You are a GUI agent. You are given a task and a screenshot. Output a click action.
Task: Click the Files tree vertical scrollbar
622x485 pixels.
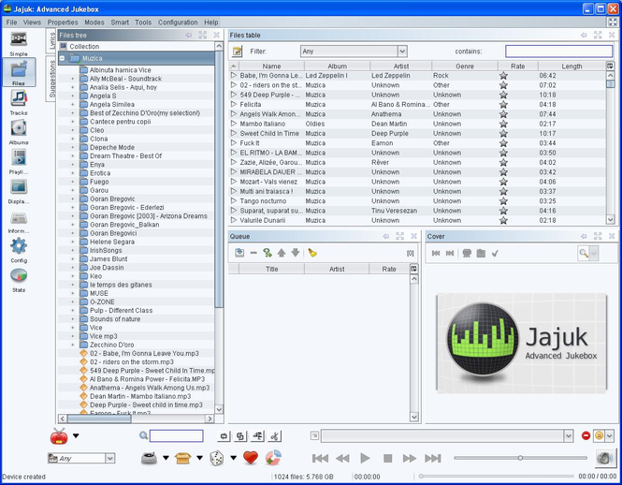[x=219, y=179]
